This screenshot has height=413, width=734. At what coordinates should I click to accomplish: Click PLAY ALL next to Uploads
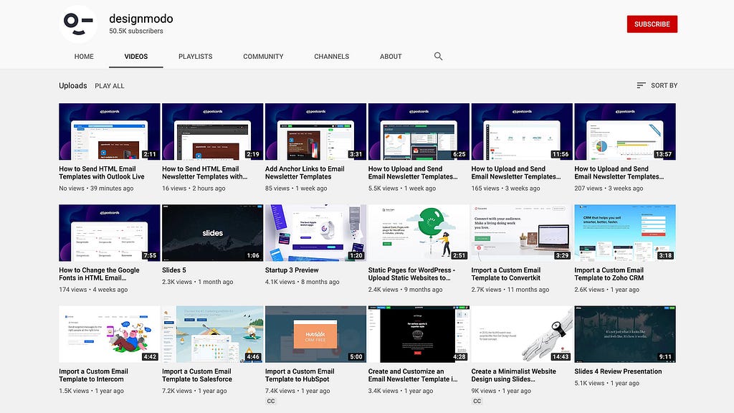click(110, 86)
